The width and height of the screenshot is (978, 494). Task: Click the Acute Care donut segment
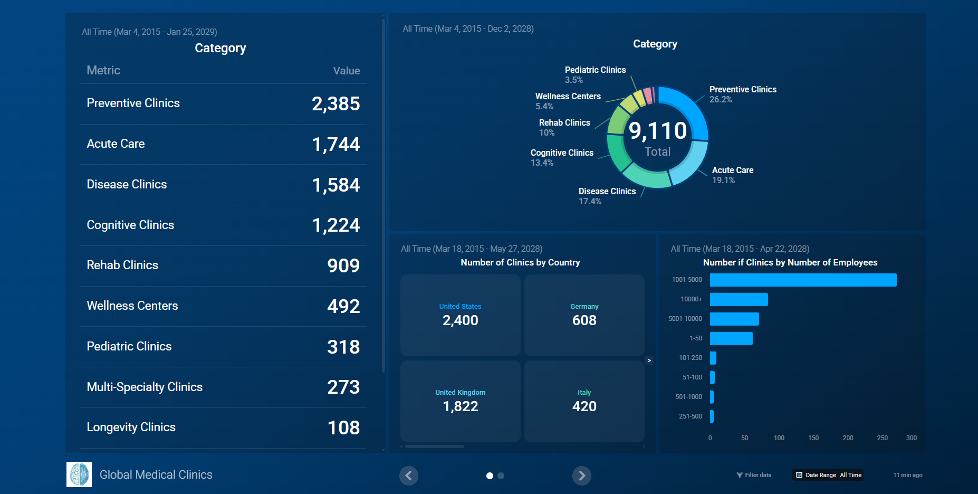click(691, 164)
